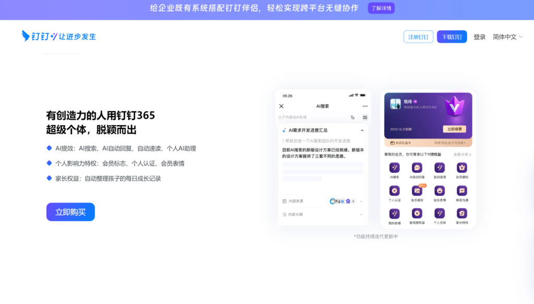Screen dimensions: 534x304
Task: Click the 会员表情 emoji icon
Action: (440, 191)
